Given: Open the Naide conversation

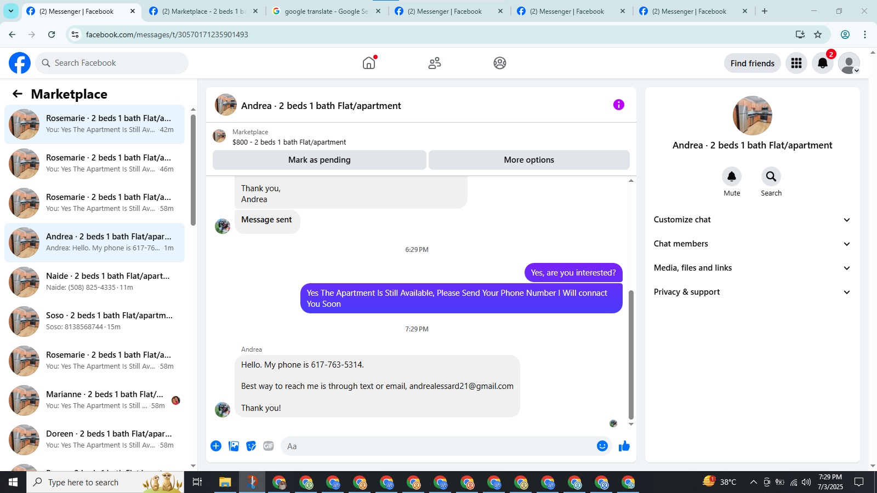Looking at the screenshot, I should pos(95,282).
